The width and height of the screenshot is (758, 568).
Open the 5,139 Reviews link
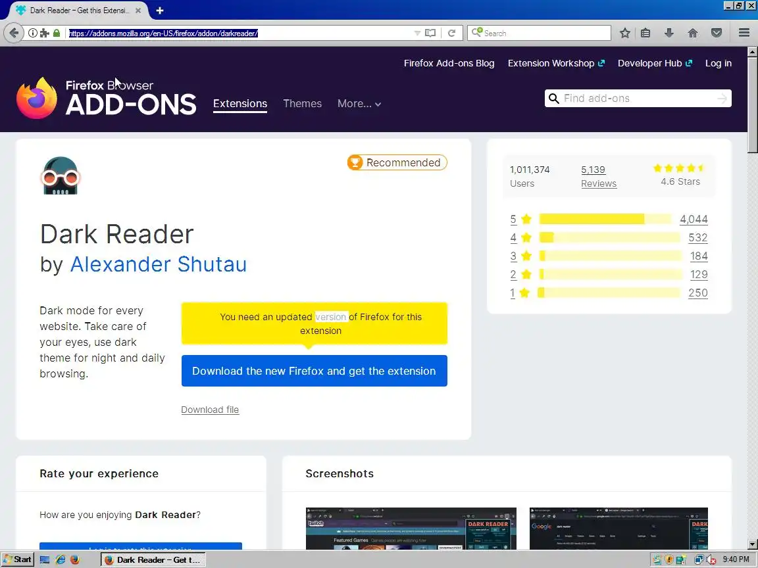click(x=599, y=176)
